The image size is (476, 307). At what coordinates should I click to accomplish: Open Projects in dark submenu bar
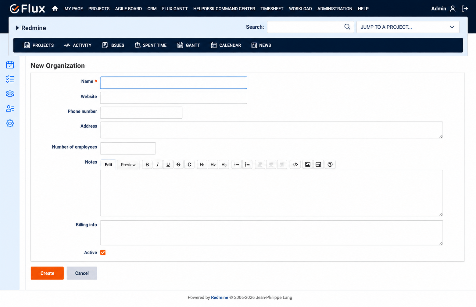tap(39, 45)
